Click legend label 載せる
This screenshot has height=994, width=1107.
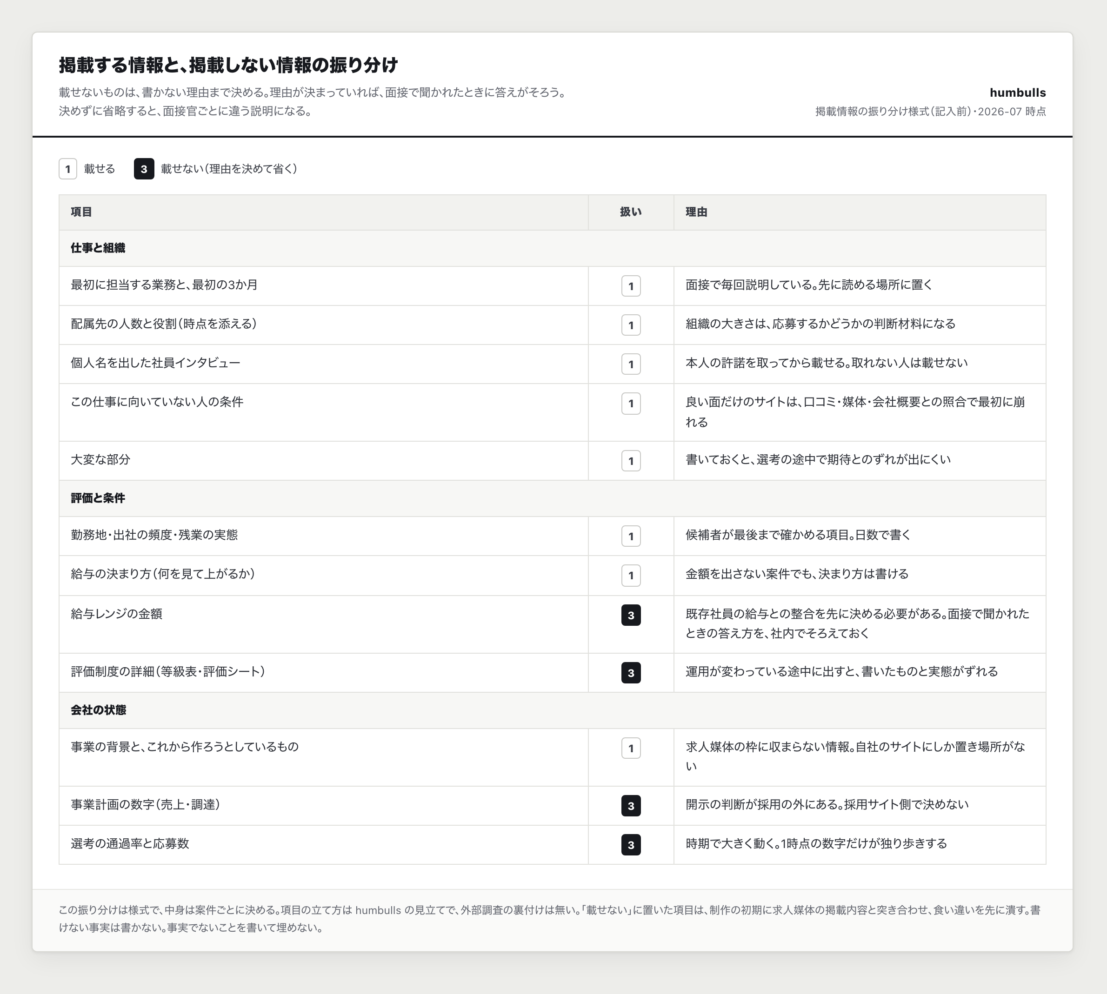pos(100,169)
